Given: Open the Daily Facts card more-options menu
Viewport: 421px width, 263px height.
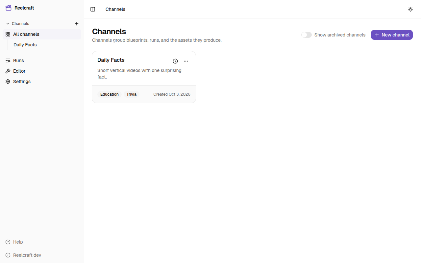Looking at the screenshot, I should 186,61.
